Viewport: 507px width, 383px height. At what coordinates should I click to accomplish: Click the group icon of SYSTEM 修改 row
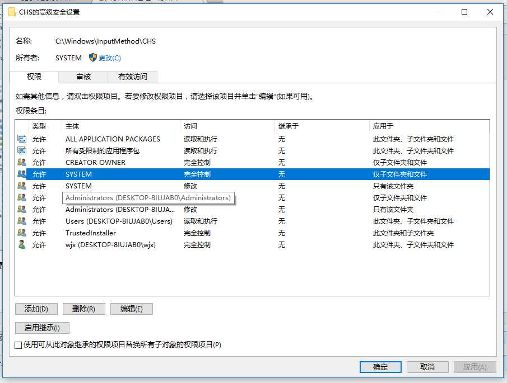[x=22, y=186]
